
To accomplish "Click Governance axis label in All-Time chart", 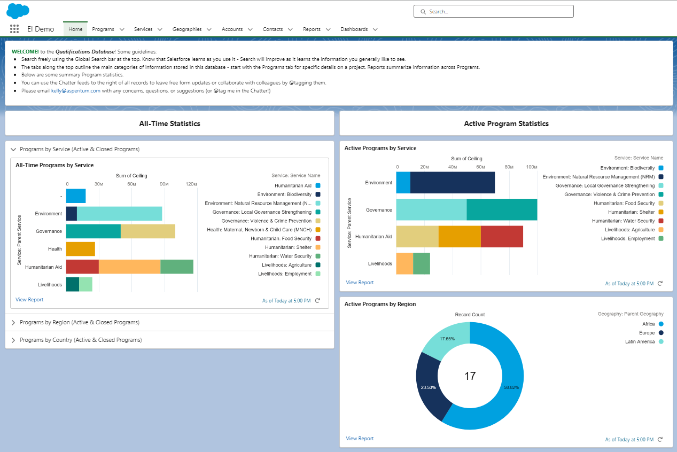I will point(49,231).
